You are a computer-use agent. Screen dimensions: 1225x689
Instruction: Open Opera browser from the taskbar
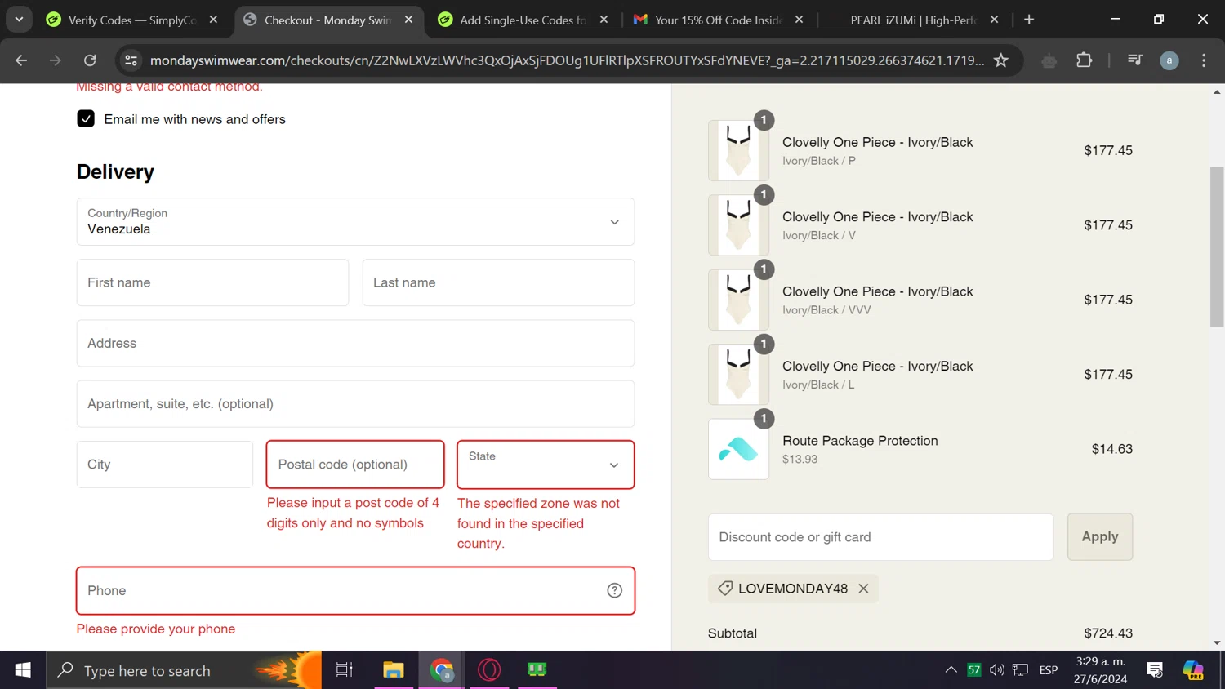[489, 670]
